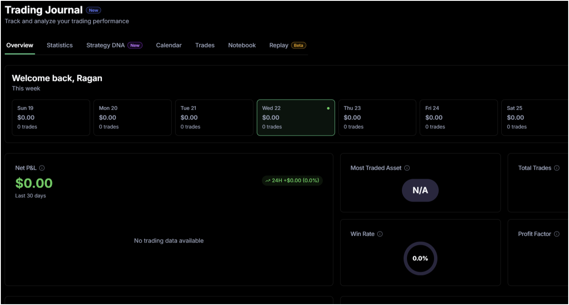
Task: Select the Tue 21 day card
Action: tap(214, 118)
